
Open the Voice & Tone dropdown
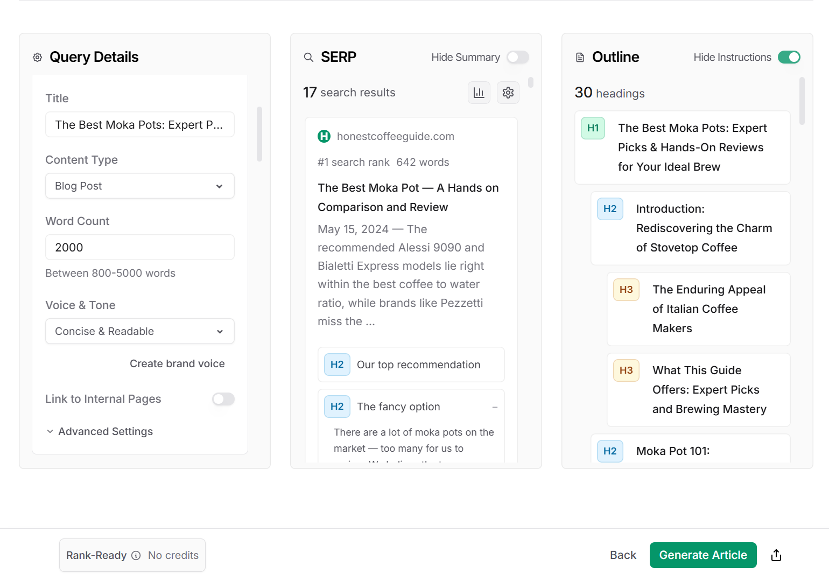pos(140,331)
